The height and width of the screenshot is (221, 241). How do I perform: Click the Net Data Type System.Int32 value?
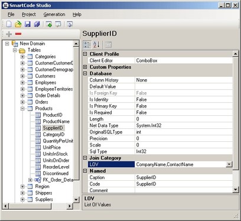click(x=184, y=125)
